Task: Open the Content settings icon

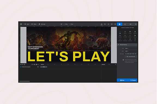Action: (130, 32)
